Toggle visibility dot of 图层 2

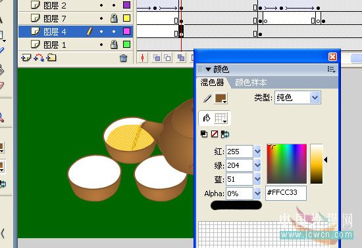tap(101, 5)
